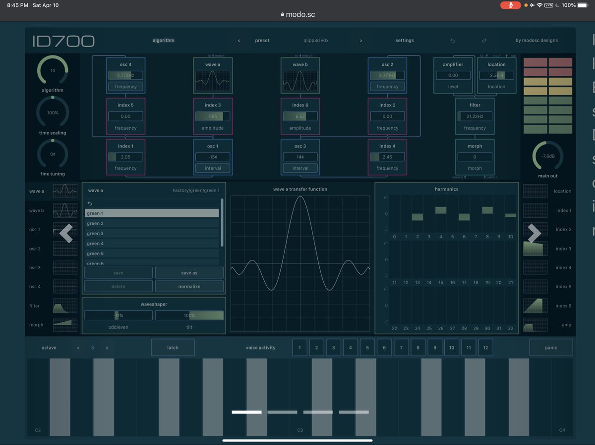Image resolution: width=595 pixels, height=445 pixels.
Task: Adjust the odd/even waveshaper slider
Action: (119, 315)
